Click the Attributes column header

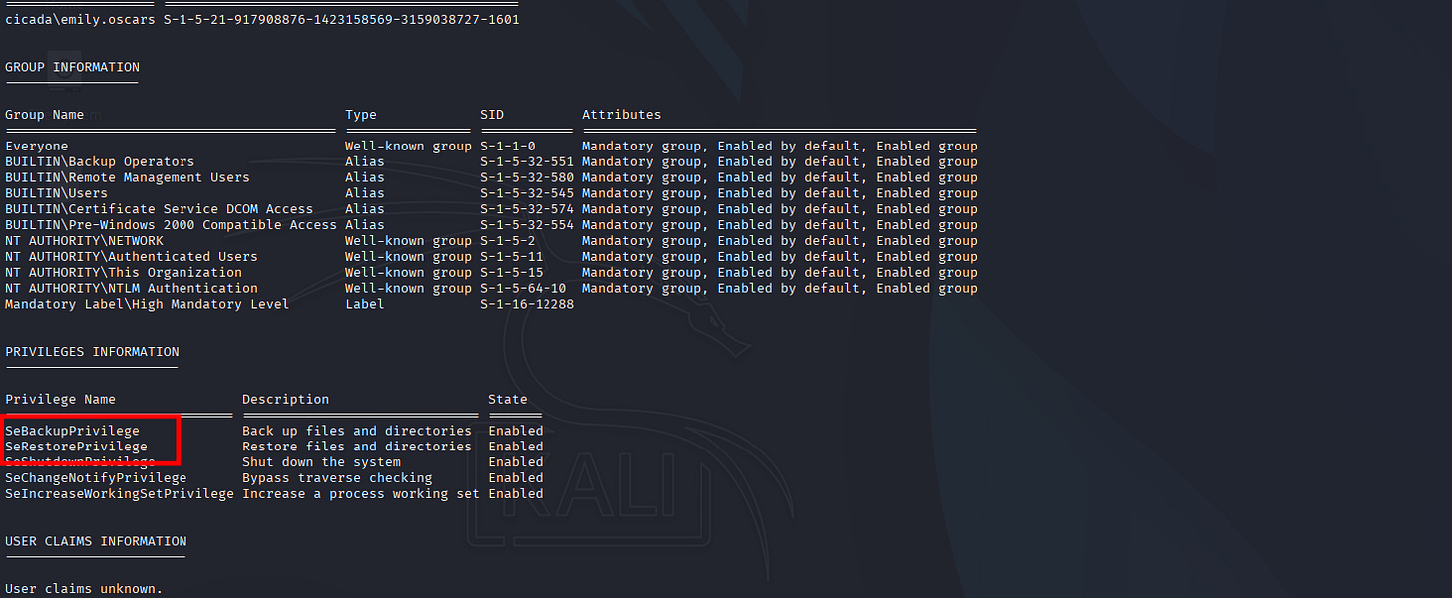click(621, 115)
